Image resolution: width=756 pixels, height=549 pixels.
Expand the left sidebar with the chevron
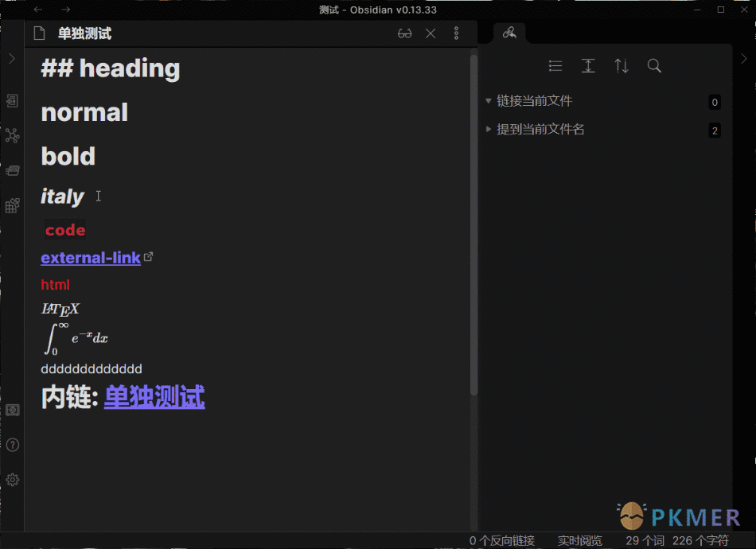[x=12, y=59]
